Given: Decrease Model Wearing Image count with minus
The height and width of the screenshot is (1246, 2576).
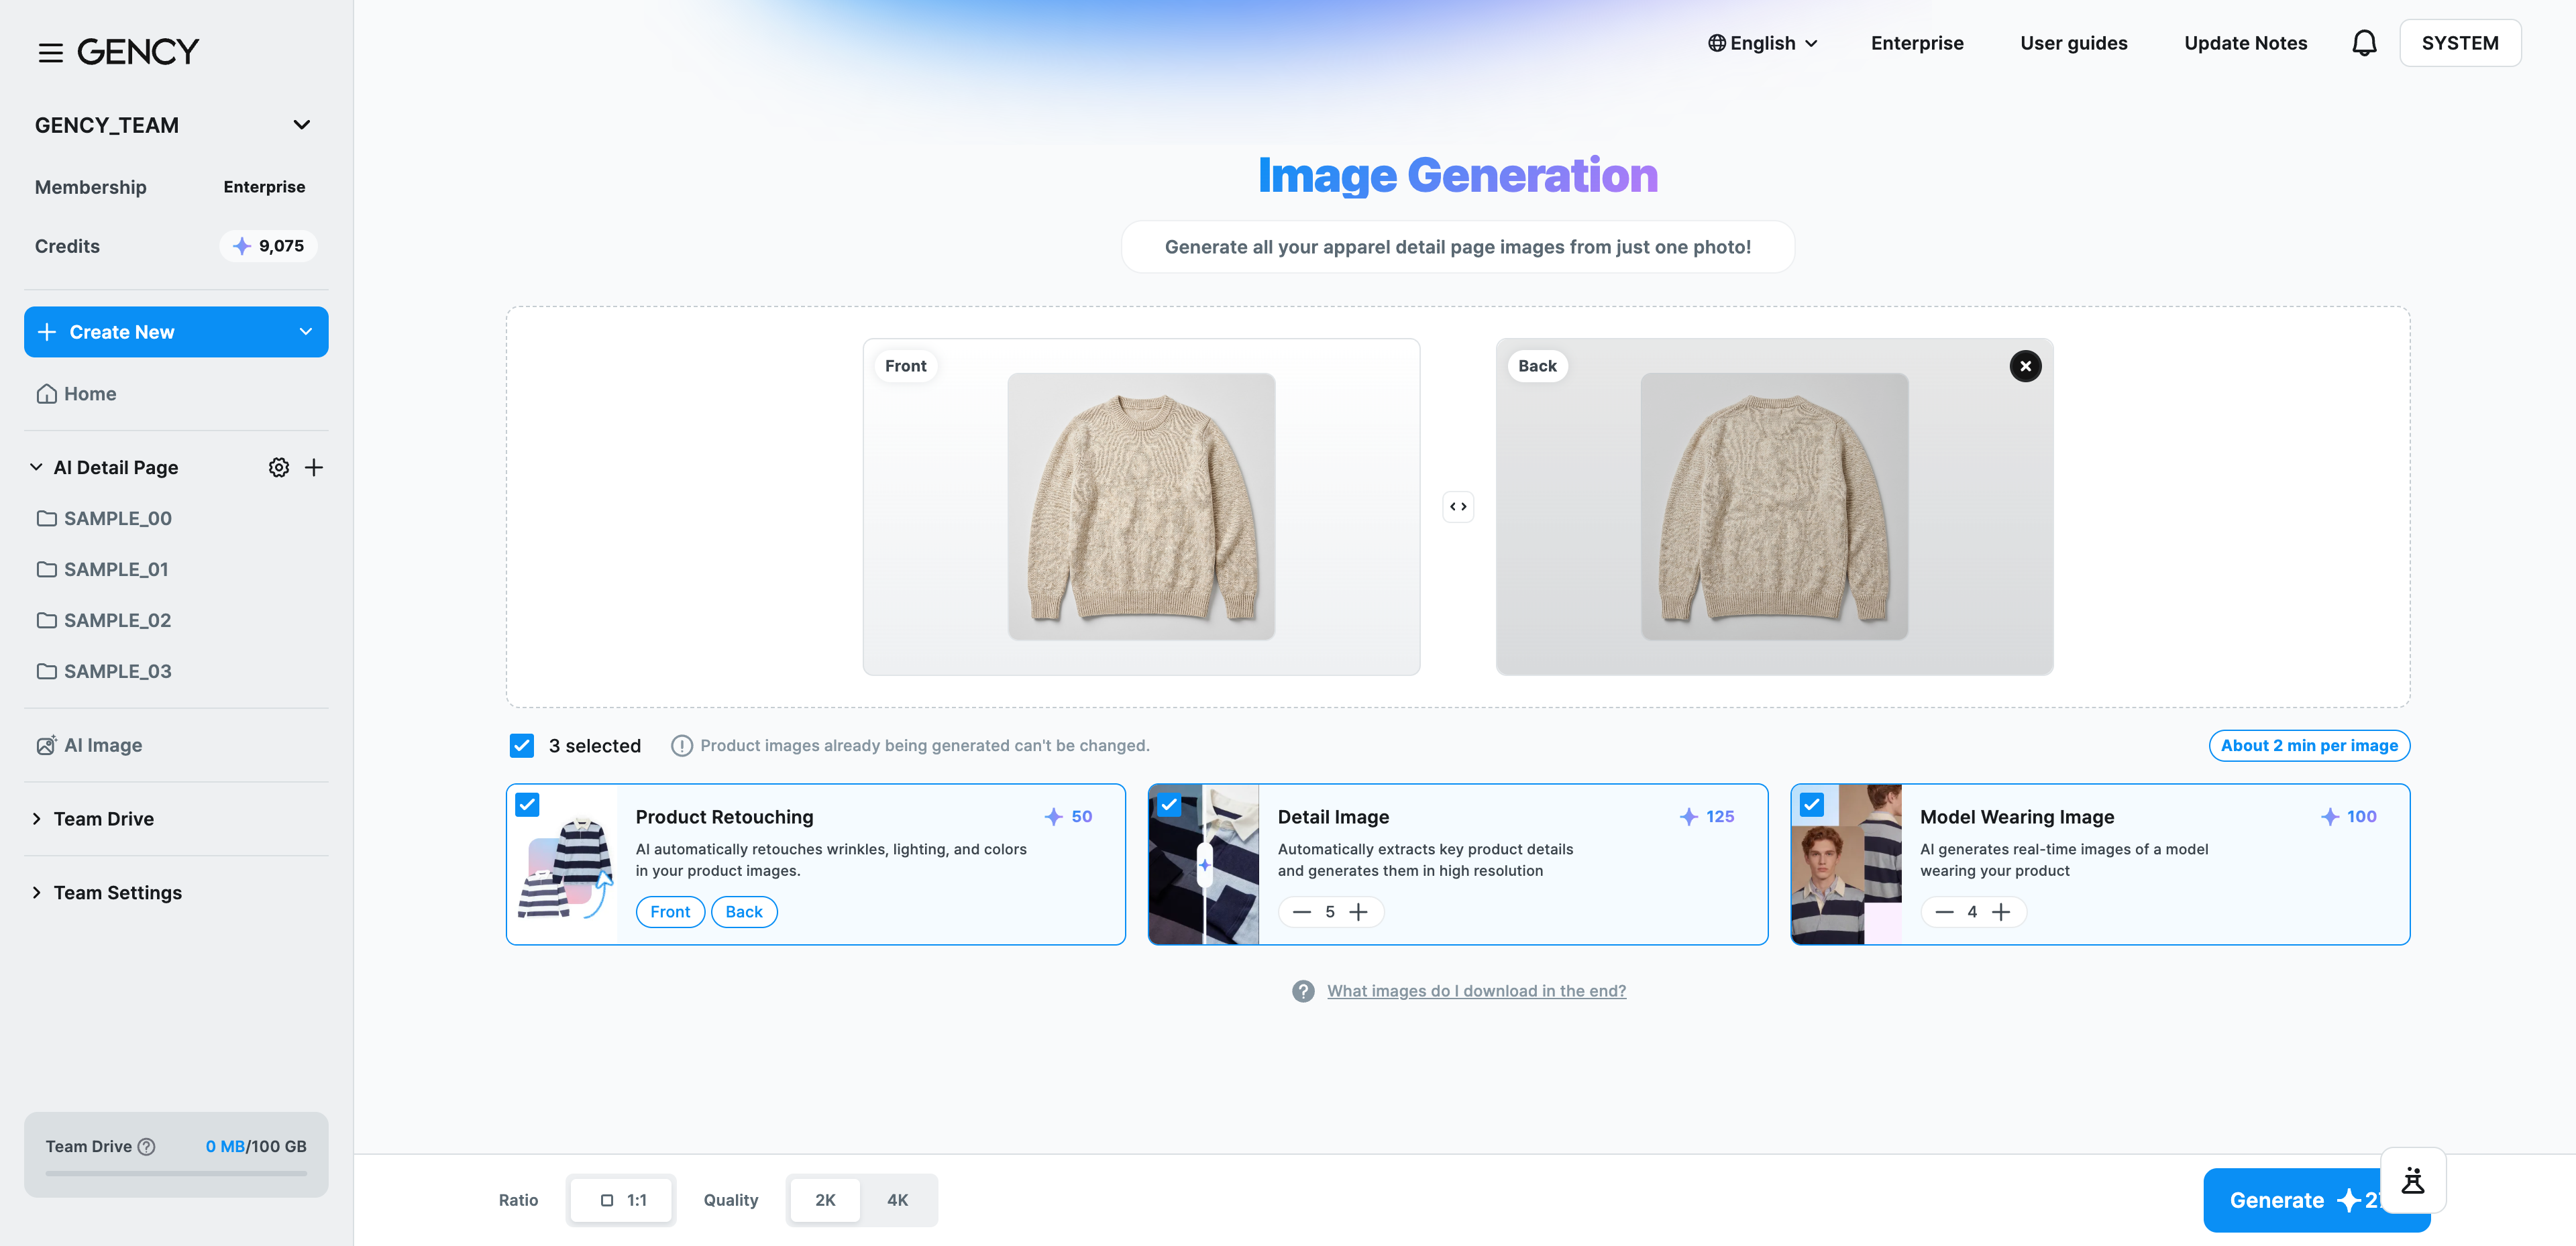Looking at the screenshot, I should [1944, 912].
